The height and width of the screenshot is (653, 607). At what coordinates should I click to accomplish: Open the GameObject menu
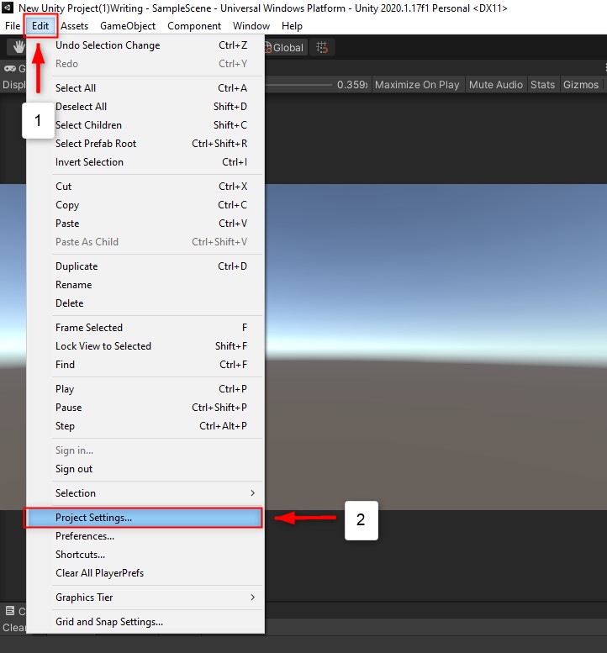pos(128,26)
